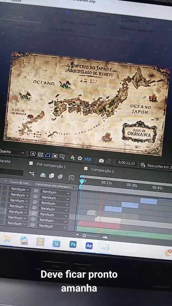Click fourth layer row's parent pick whip

pyautogui.click(x=34, y=207)
